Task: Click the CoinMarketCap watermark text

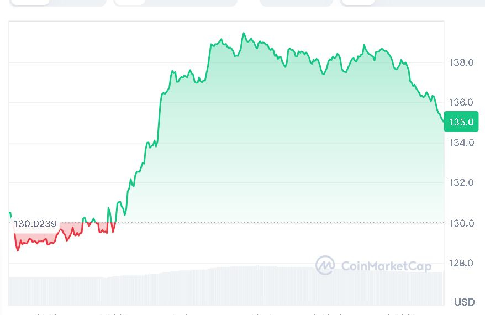Action: (x=386, y=266)
